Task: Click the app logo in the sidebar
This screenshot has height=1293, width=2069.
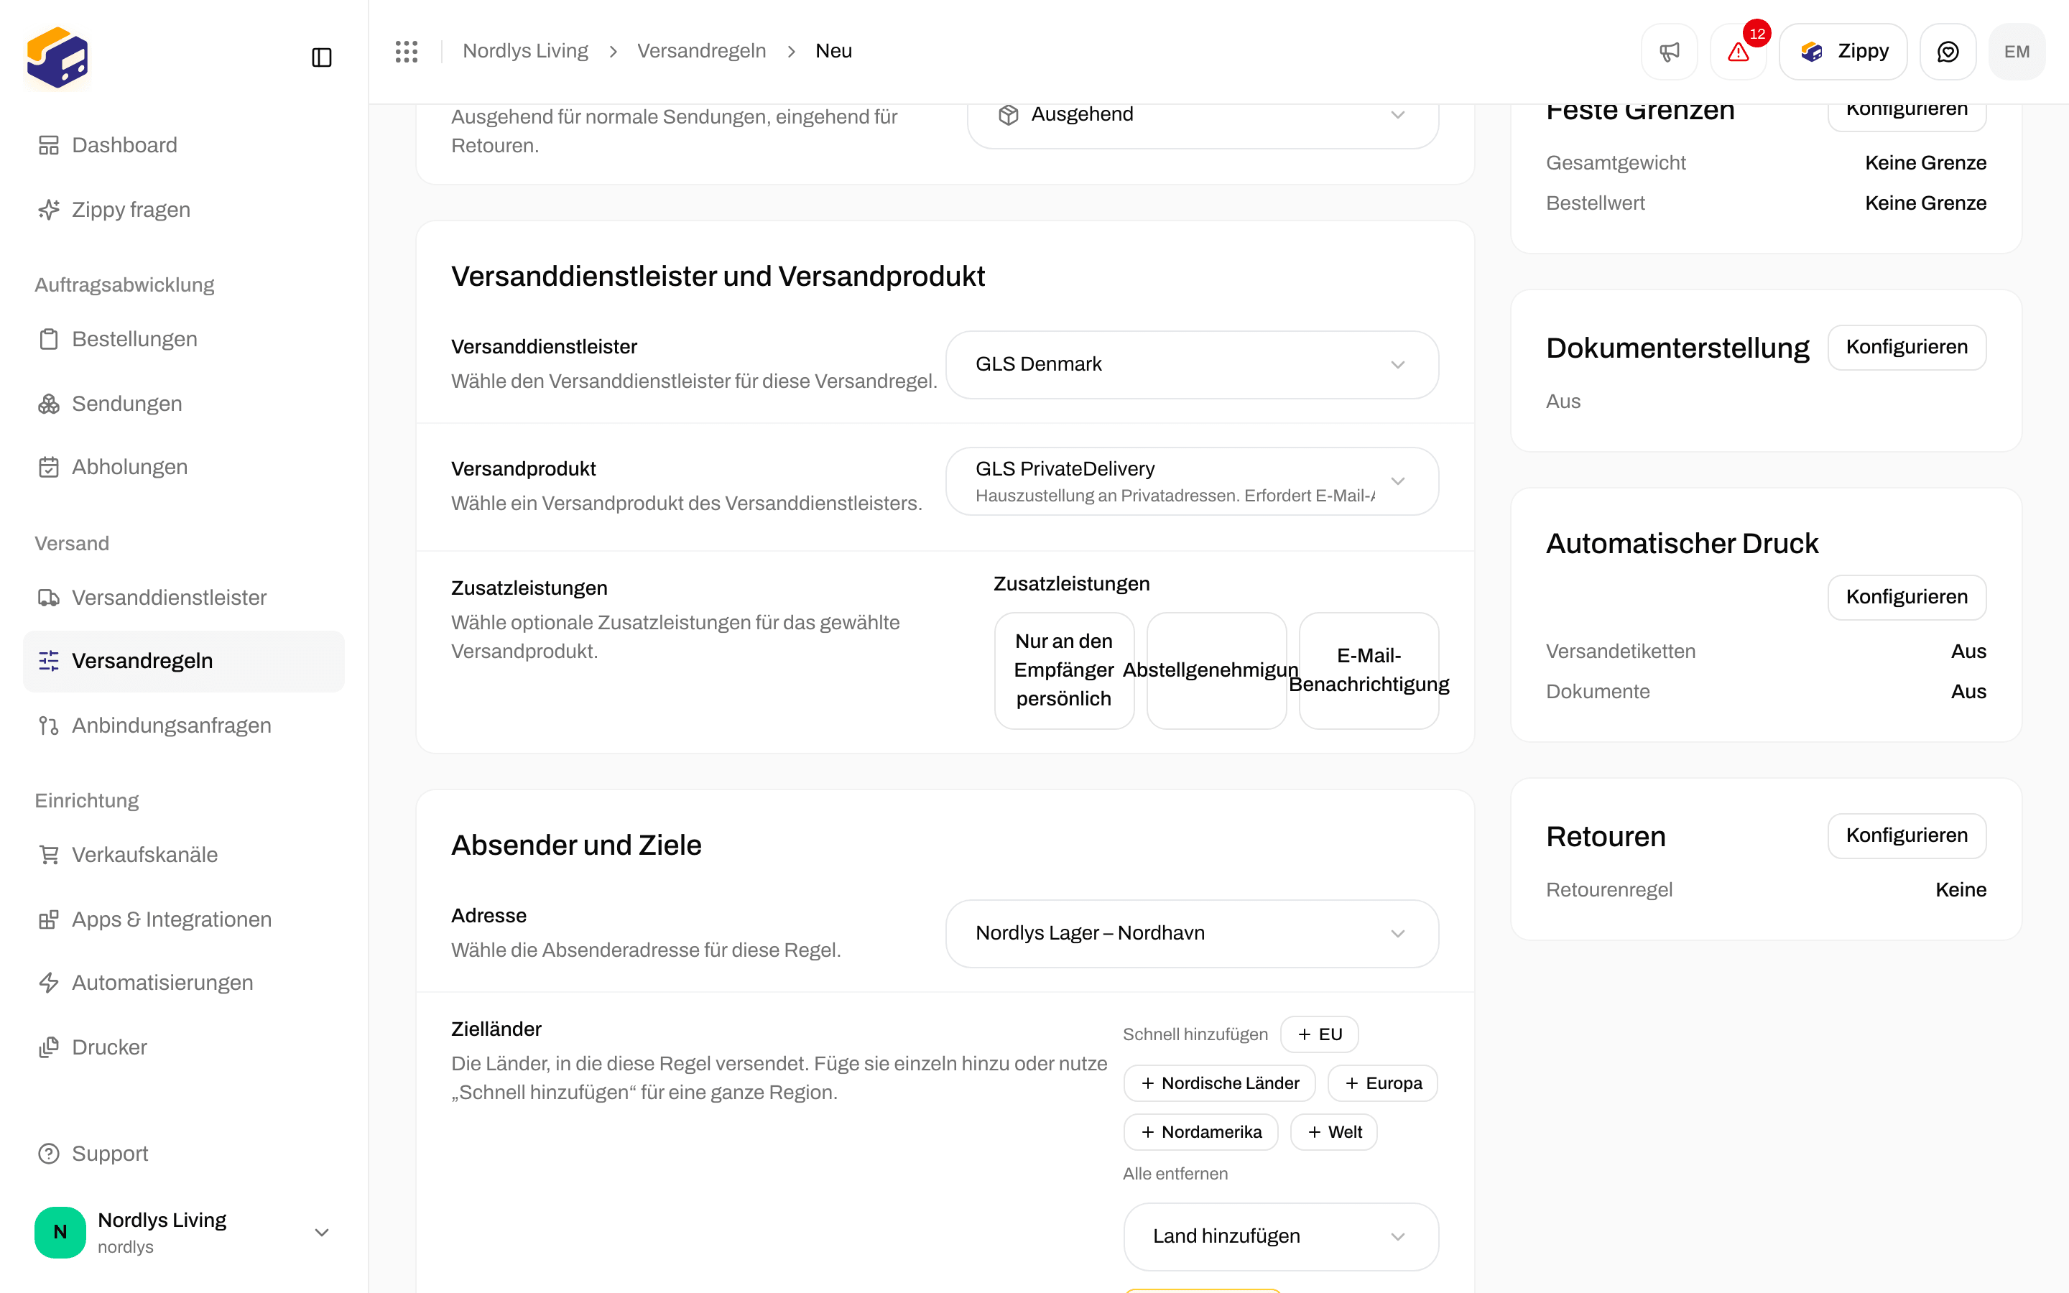Action: point(57,57)
